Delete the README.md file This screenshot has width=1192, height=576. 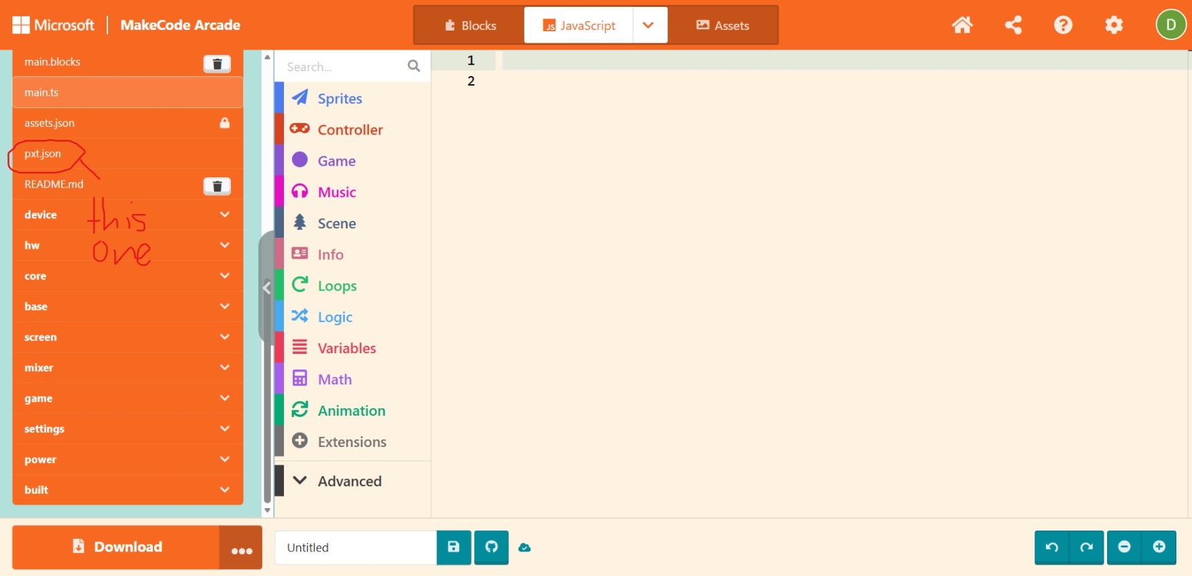click(217, 186)
